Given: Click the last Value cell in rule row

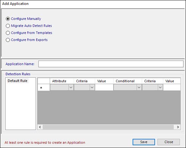Looking at the screenshot, I should click(172, 87).
